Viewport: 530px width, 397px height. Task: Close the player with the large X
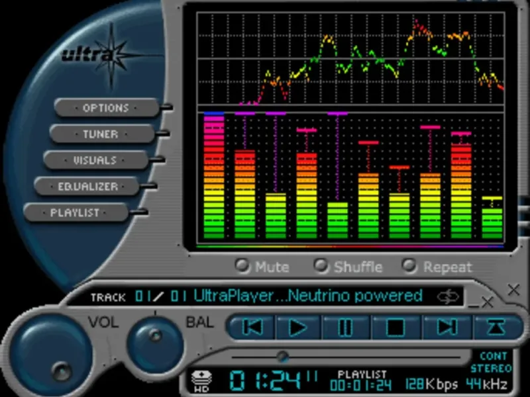[x=514, y=290]
